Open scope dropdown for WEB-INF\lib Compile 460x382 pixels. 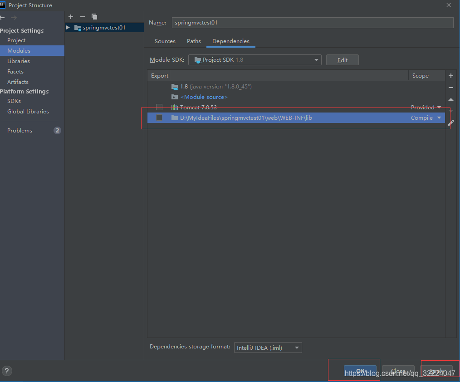pyautogui.click(x=439, y=118)
